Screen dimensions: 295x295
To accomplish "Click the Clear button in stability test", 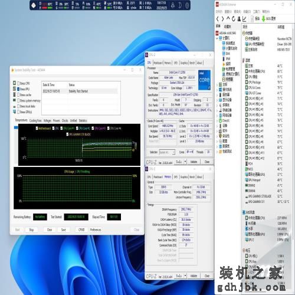I will [x=50, y=230].
